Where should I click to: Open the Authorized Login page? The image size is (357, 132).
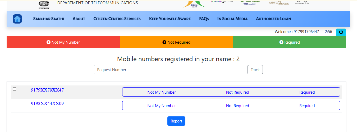273,19
